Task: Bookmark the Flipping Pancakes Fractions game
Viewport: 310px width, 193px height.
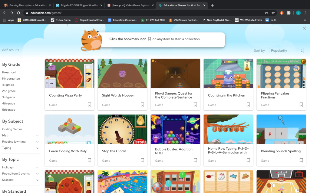Action: [301, 105]
